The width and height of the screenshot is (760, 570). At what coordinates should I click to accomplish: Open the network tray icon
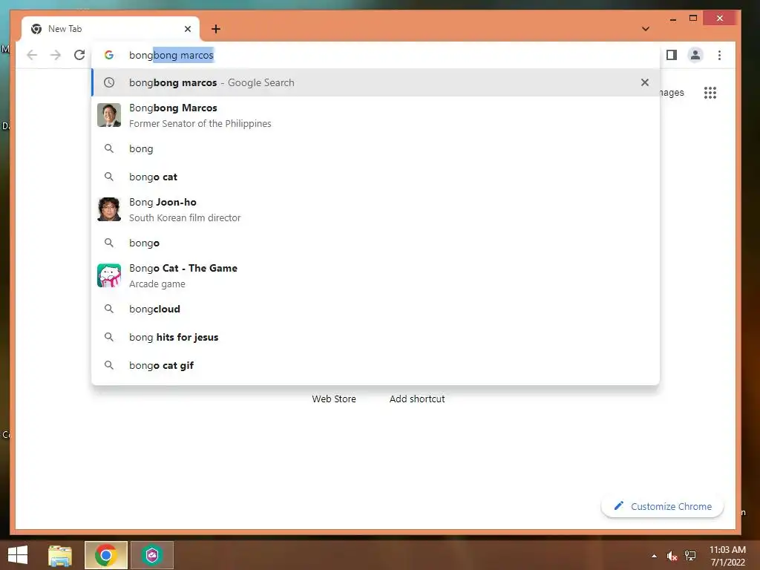coord(690,556)
